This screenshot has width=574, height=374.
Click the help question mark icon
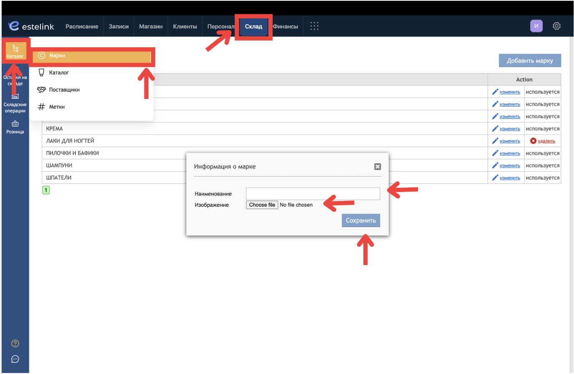15,344
